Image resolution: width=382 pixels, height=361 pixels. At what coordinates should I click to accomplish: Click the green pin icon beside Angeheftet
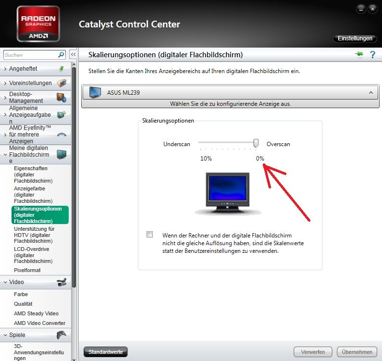(x=62, y=69)
